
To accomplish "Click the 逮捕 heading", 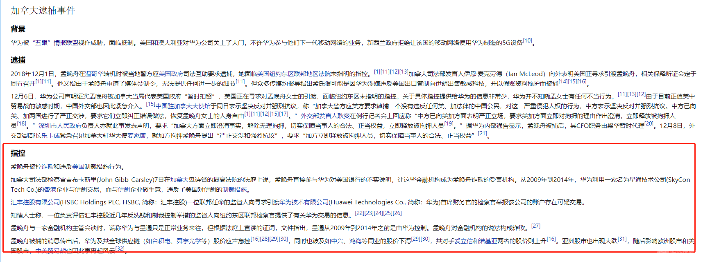I will coord(18,60).
